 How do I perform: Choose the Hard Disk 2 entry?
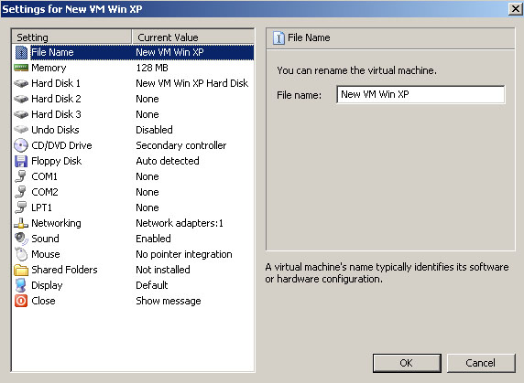click(x=133, y=99)
